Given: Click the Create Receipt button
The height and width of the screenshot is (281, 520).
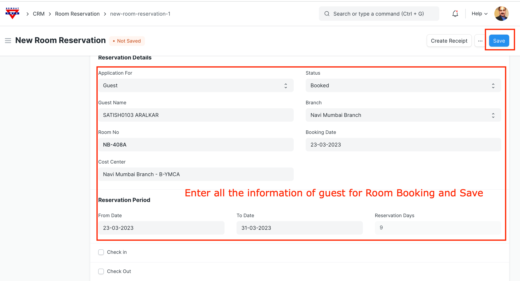Looking at the screenshot, I should [449, 41].
